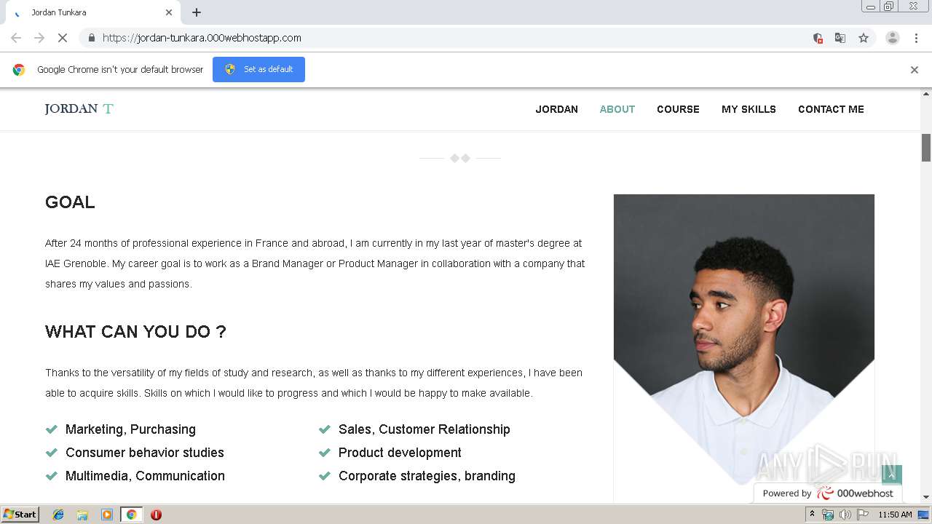Open the Chrome profile avatar
The width and height of the screenshot is (932, 524).
[893, 38]
